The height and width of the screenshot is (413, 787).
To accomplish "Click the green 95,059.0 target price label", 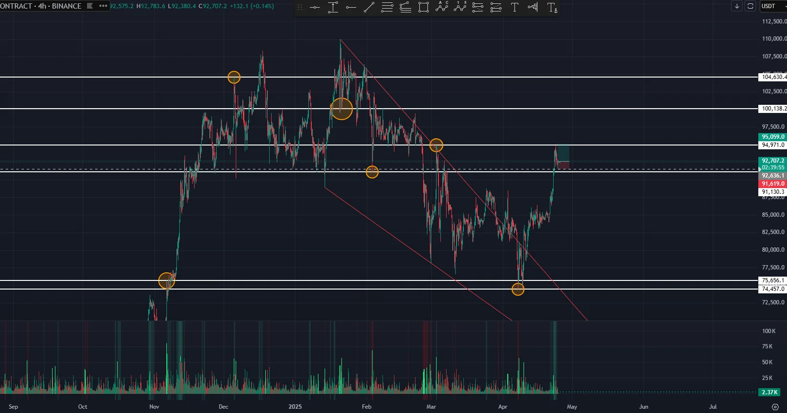I will [x=773, y=137].
